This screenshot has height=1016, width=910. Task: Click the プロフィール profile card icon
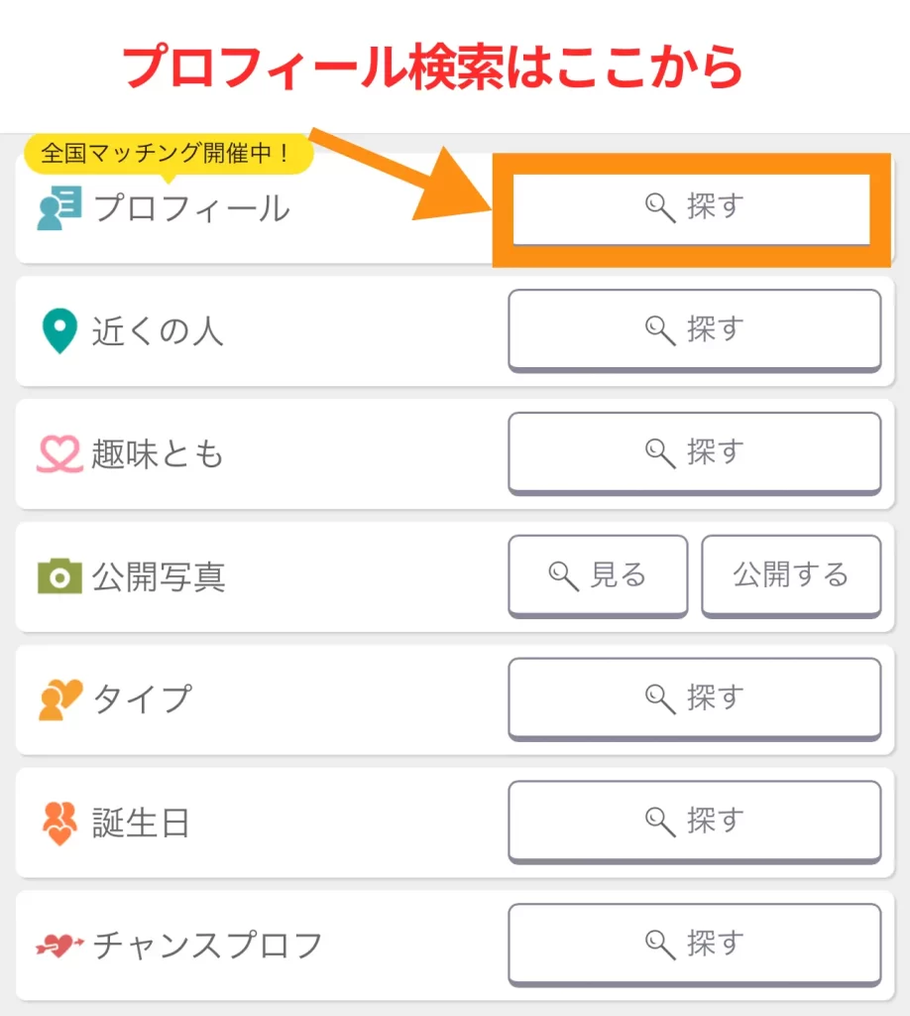click(59, 209)
